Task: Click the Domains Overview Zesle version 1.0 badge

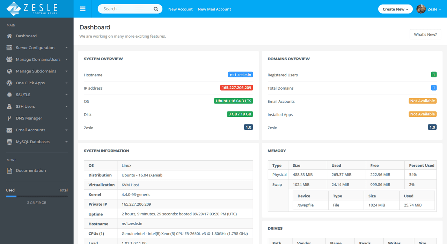Action: (x=432, y=128)
